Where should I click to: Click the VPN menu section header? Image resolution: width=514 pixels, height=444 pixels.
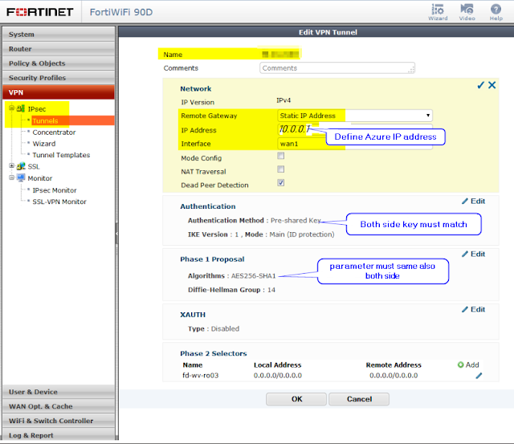(x=59, y=92)
